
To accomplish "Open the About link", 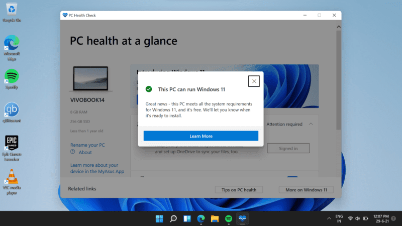I will point(85,153).
